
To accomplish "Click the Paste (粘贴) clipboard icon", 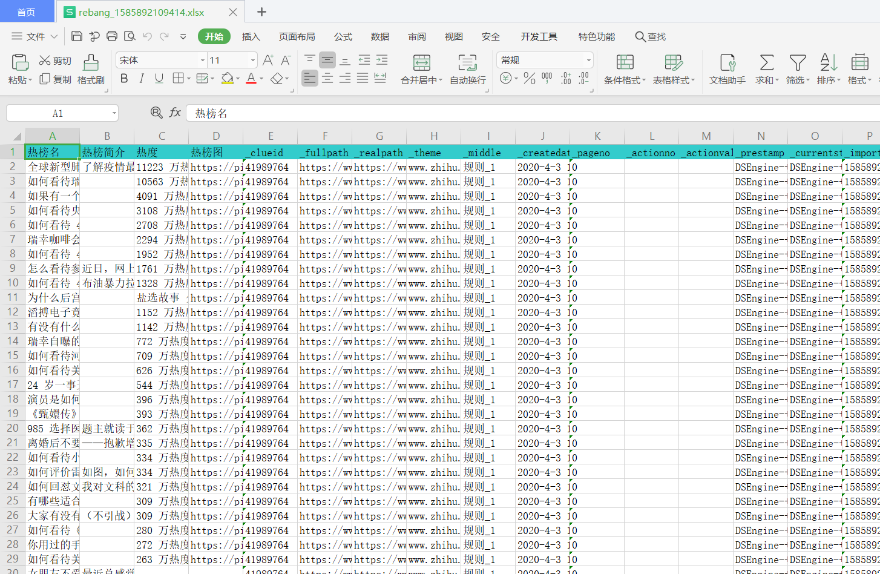I will point(20,62).
